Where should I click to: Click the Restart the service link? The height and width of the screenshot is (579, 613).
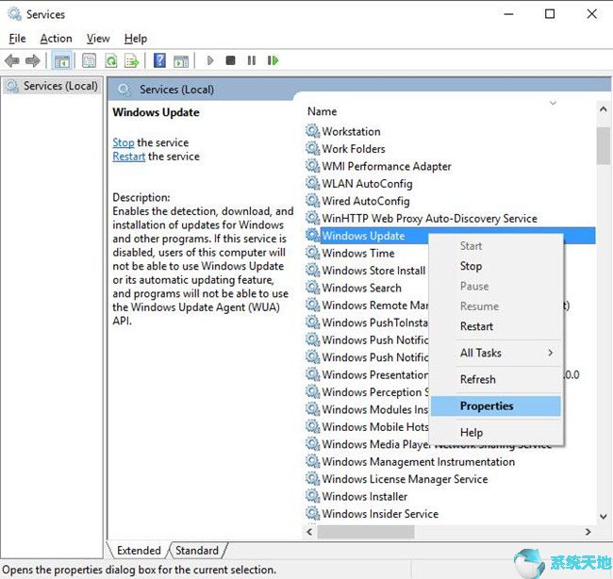pyautogui.click(x=128, y=157)
